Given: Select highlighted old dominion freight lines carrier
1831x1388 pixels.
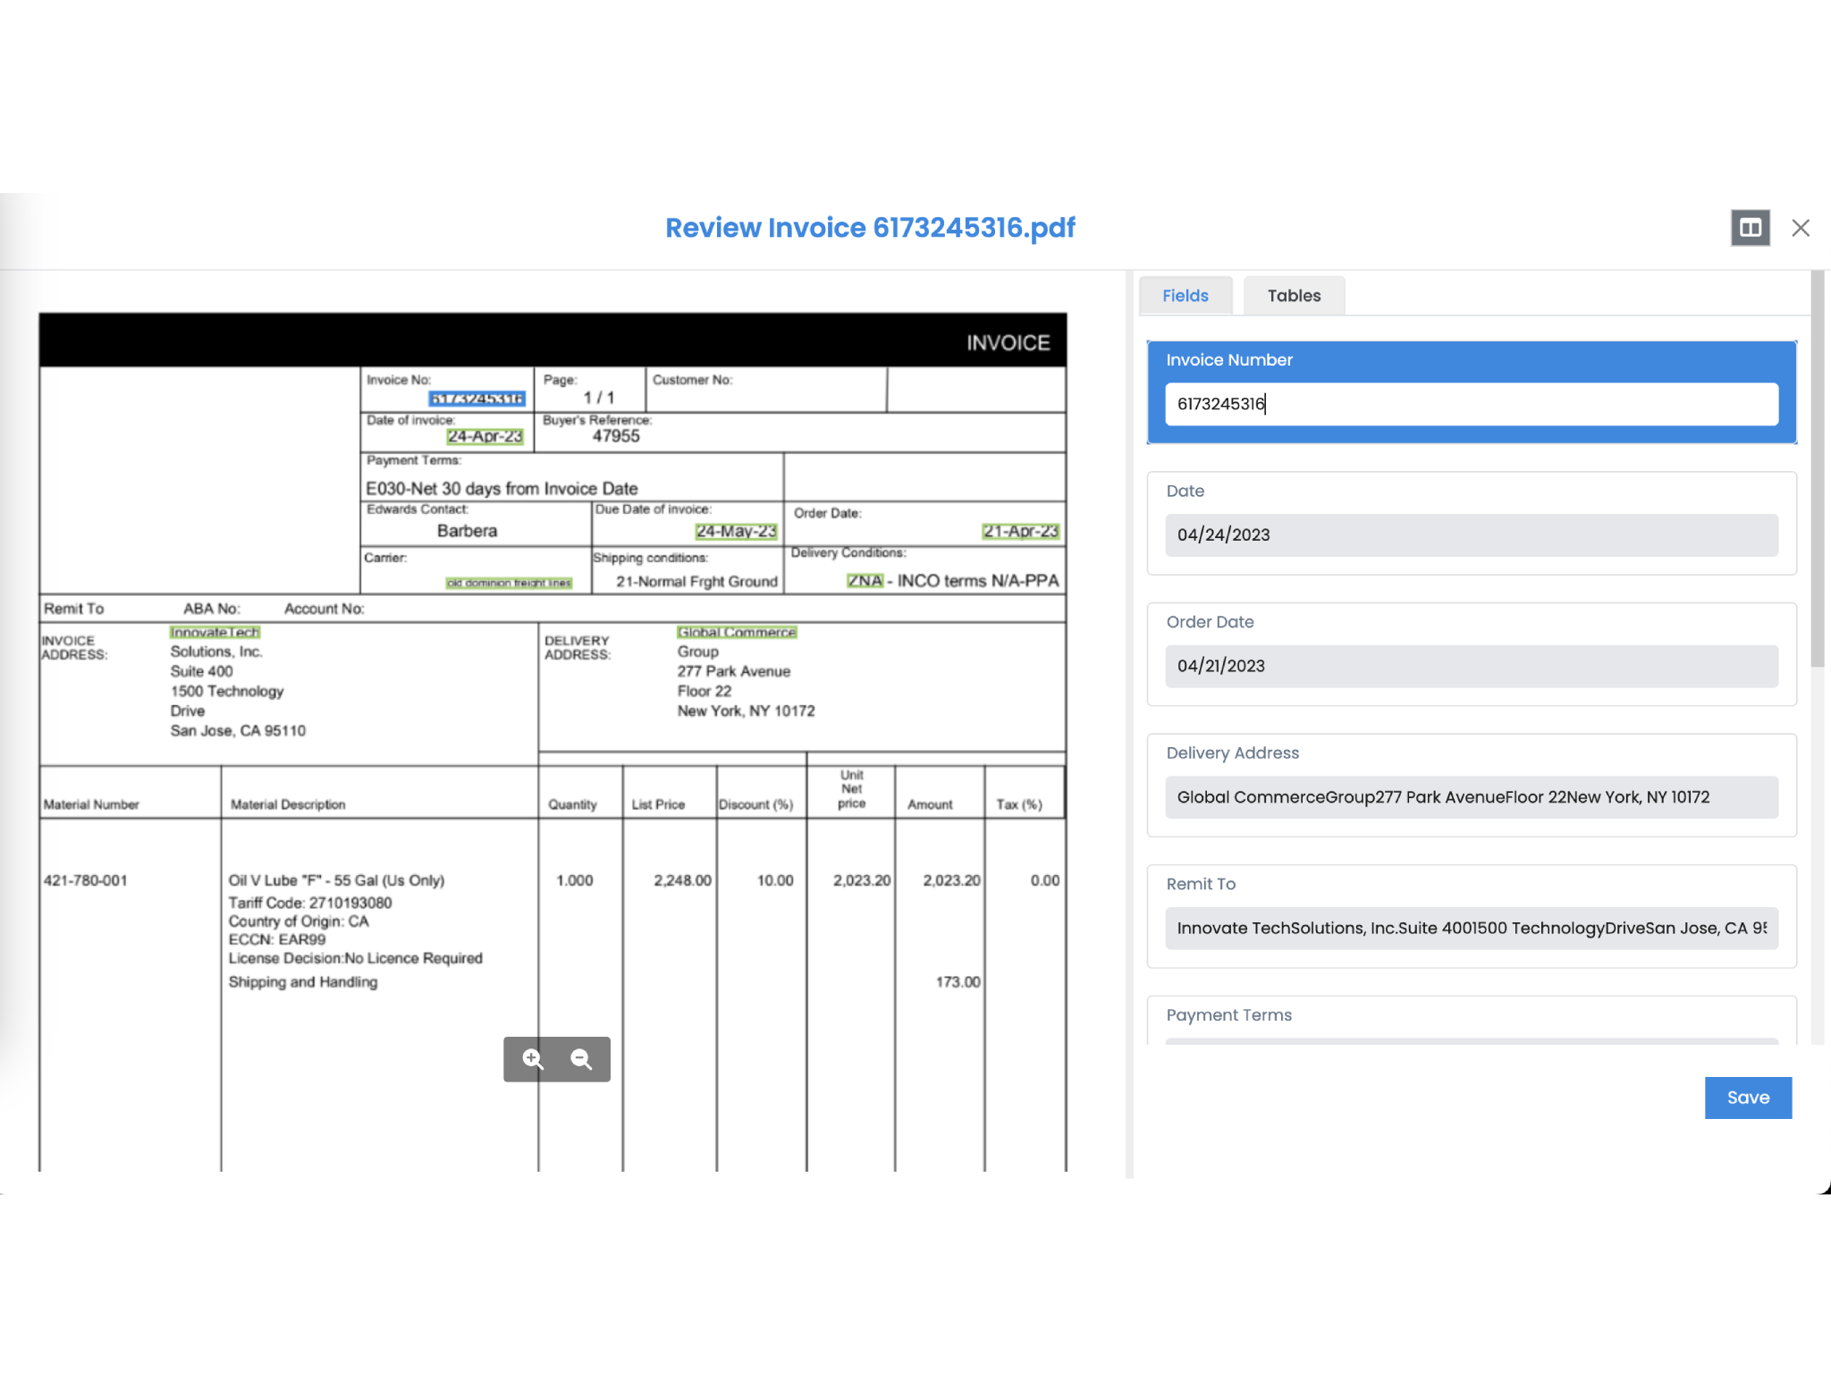Looking at the screenshot, I should [509, 582].
